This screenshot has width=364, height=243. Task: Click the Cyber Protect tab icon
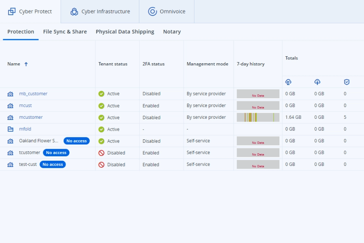click(12, 12)
